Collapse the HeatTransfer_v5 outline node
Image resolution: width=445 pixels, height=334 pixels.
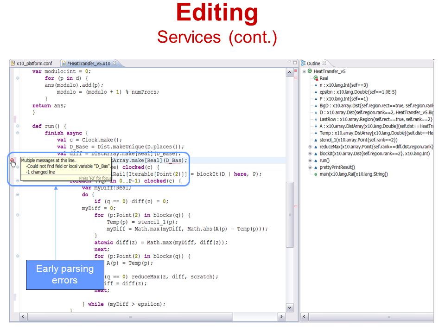click(x=304, y=71)
